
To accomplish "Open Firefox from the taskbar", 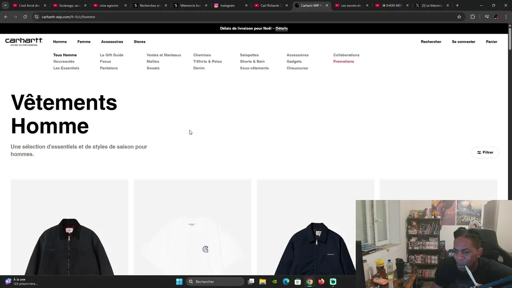I will [x=321, y=282].
